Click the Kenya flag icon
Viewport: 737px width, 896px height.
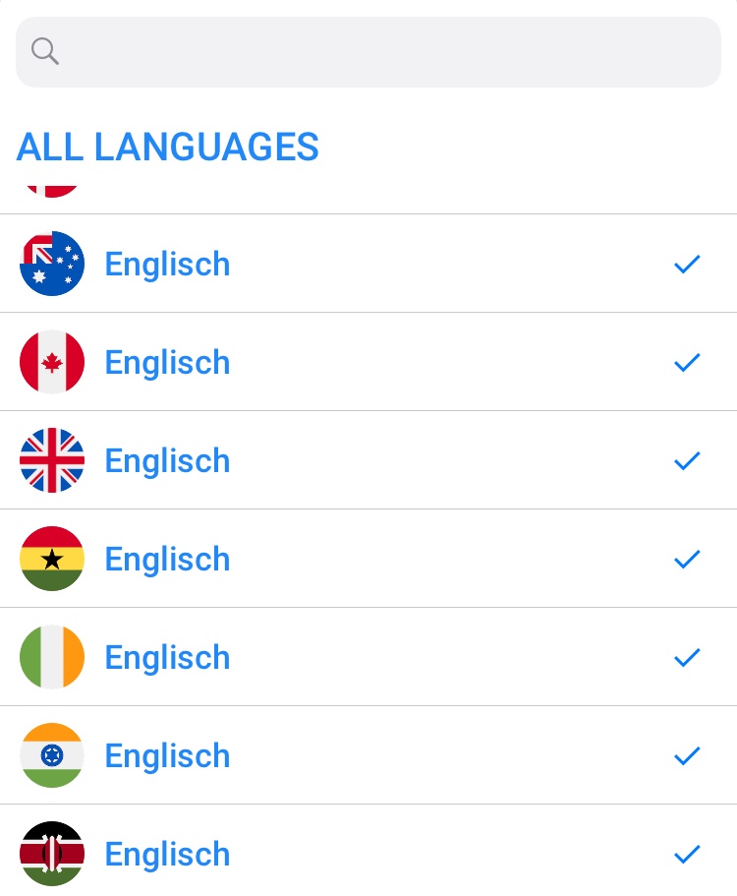point(52,854)
